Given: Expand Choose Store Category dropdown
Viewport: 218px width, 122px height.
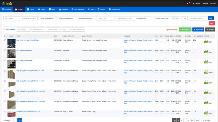Looking at the screenshot, I should (x=47, y=18).
